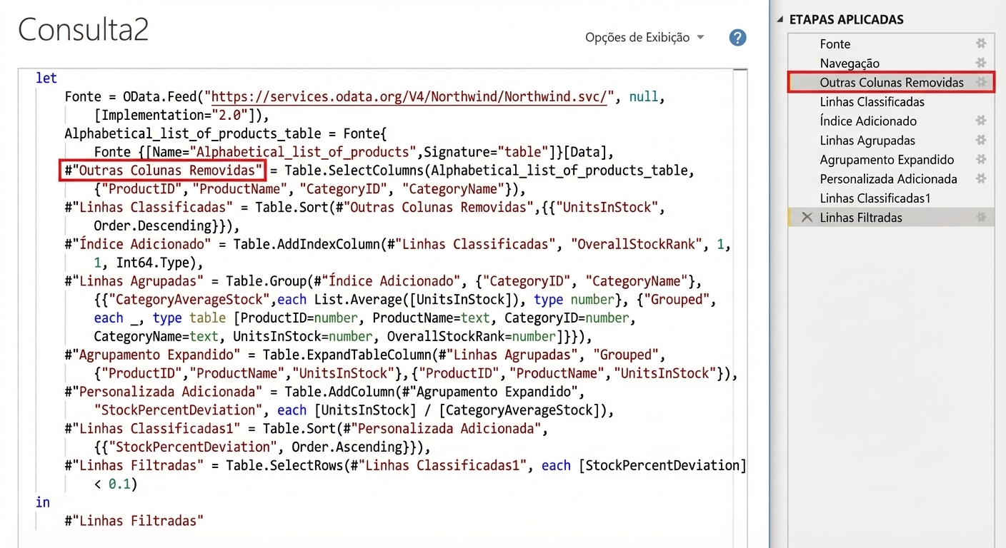Delete the Linhas Filtradas step with X
1006x548 pixels.
click(x=807, y=218)
